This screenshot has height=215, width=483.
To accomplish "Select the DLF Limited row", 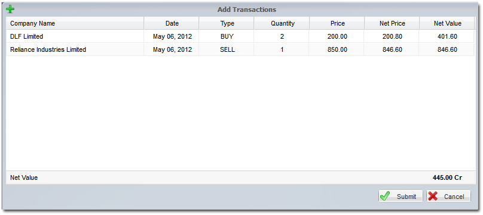I will pyautogui.click(x=240, y=36).
